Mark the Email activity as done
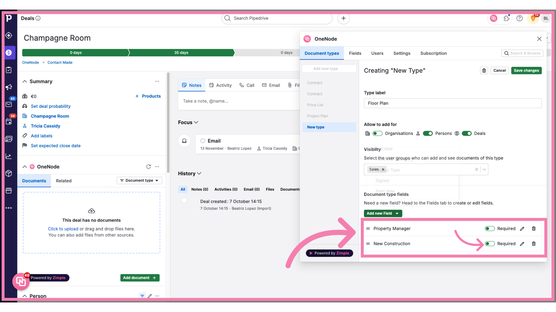Screen dimensions: 556x312 pos(203,141)
